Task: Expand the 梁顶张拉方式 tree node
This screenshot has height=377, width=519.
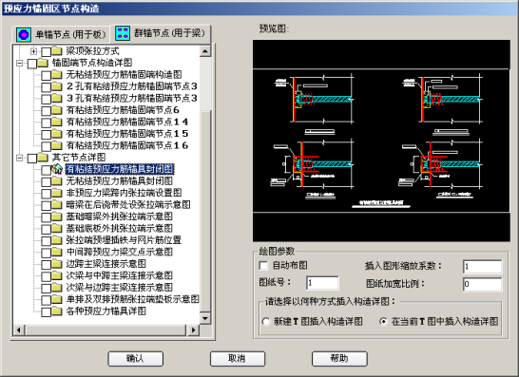Action: point(33,51)
